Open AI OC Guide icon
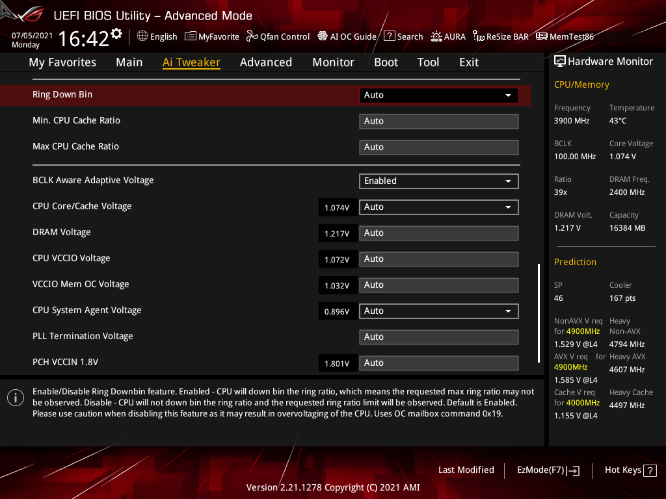 click(323, 36)
